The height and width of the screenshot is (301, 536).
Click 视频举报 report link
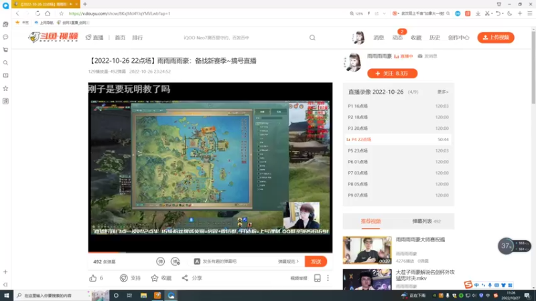(x=299, y=278)
